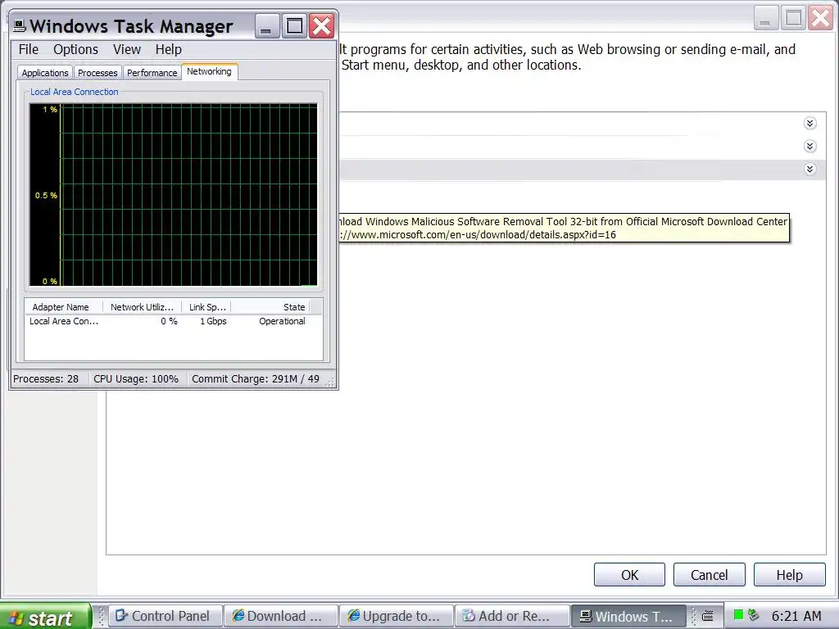The image size is (839, 629).
Task: Open the File menu in Task Manager
Action: pyautogui.click(x=29, y=50)
